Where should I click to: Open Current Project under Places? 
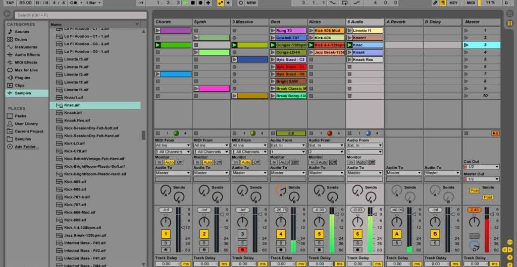click(29, 131)
